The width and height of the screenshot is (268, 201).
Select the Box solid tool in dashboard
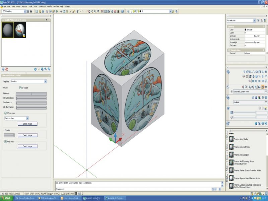tap(247, 72)
